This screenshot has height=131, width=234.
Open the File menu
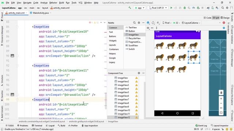(7, 3)
